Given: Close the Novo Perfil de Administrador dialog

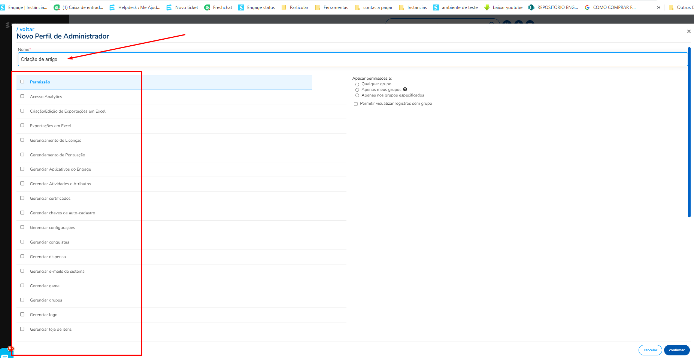Looking at the screenshot, I should 689,31.
